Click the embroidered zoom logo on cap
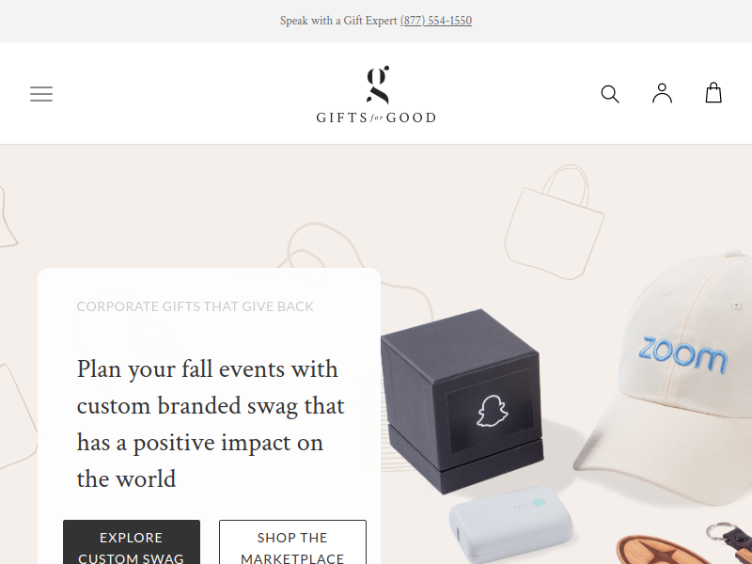Image resolution: width=752 pixels, height=564 pixels. (682, 355)
